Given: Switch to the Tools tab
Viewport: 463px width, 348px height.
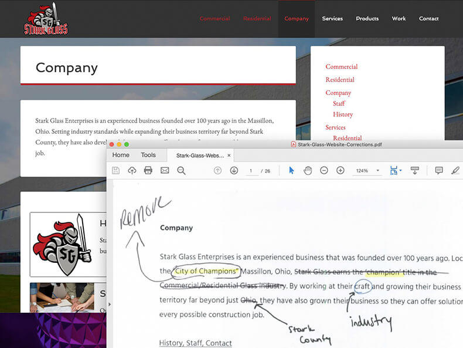Looking at the screenshot, I should 148,155.
